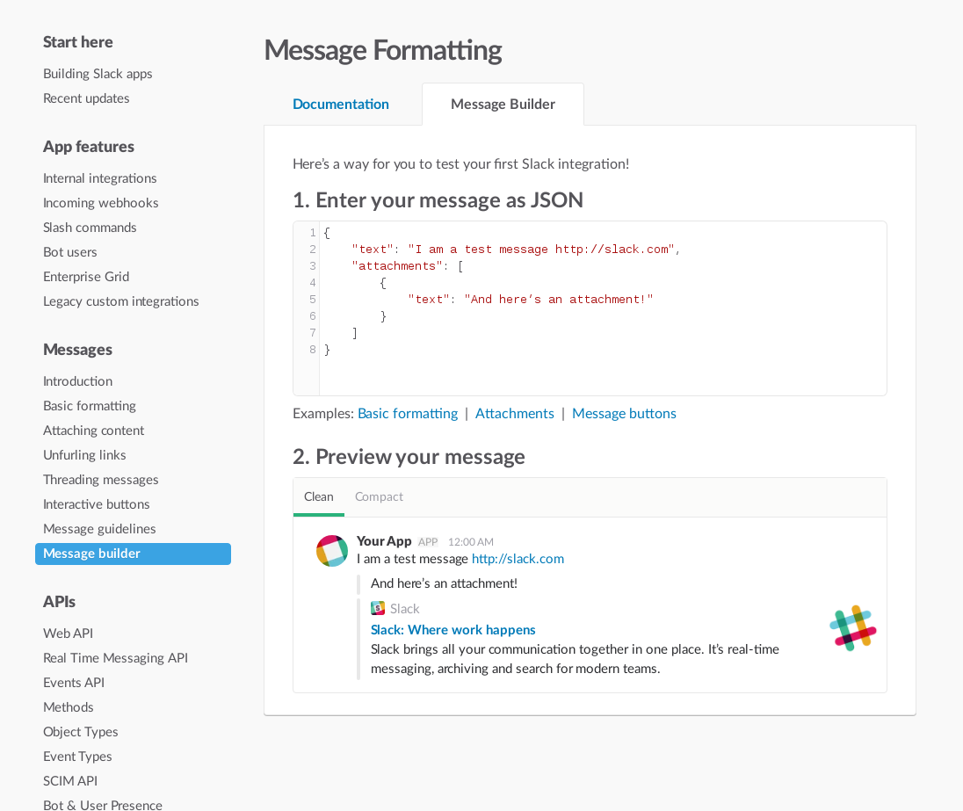Open Object Types page
963x811 pixels.
[x=81, y=732]
